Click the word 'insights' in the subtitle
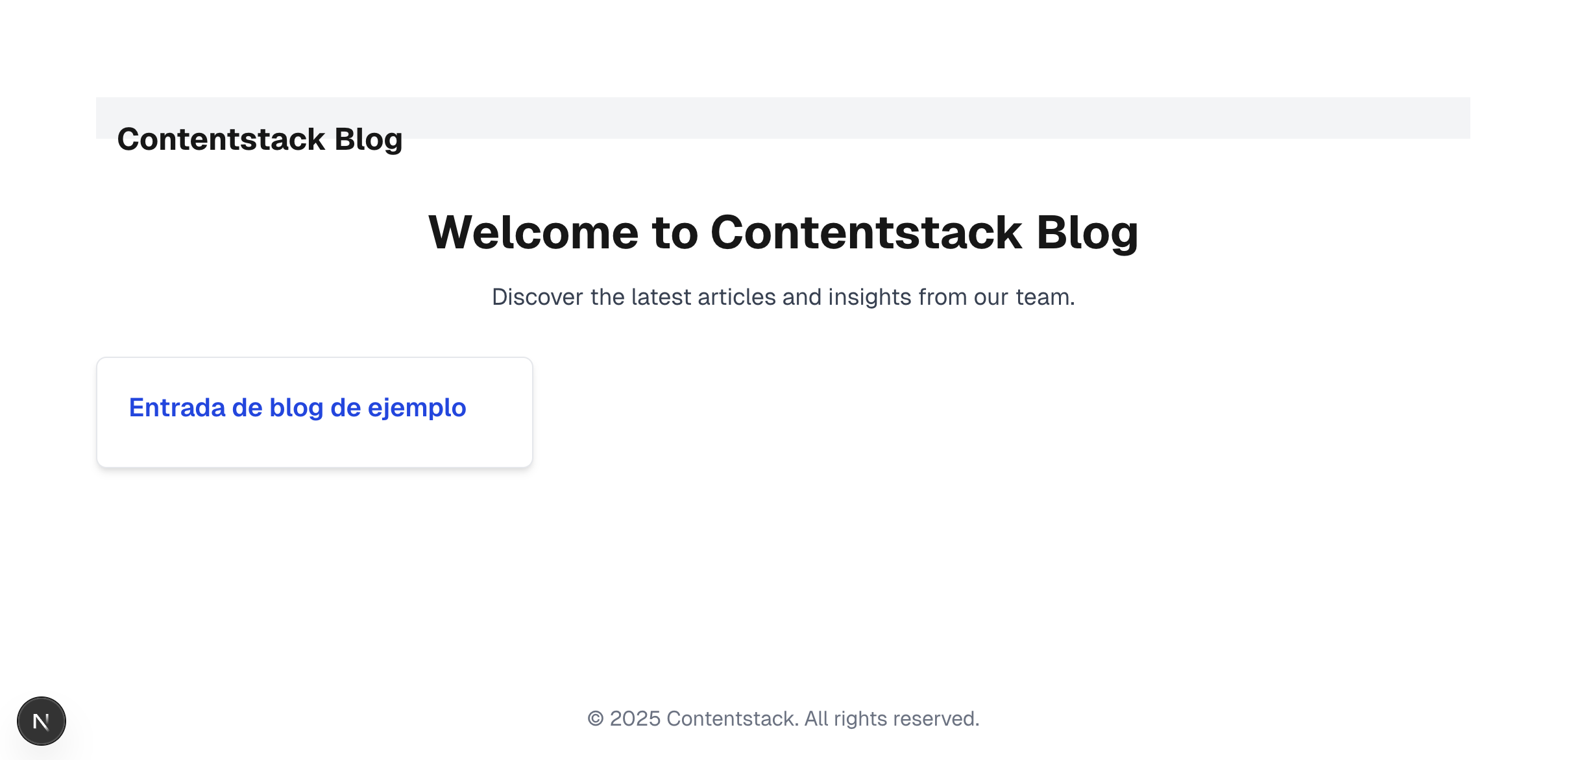The width and height of the screenshot is (1569, 760). click(x=870, y=297)
